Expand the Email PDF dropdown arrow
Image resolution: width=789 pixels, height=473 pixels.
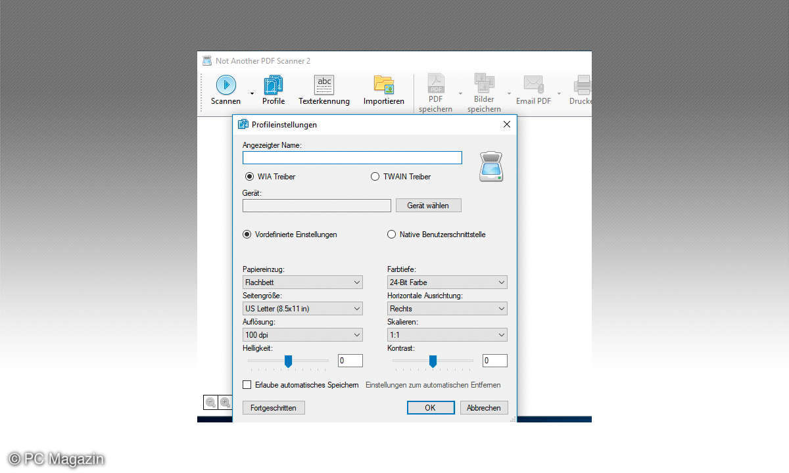[560, 93]
